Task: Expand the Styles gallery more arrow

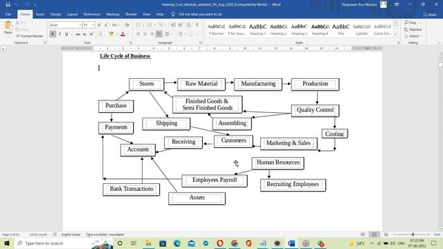Action: click(x=395, y=35)
